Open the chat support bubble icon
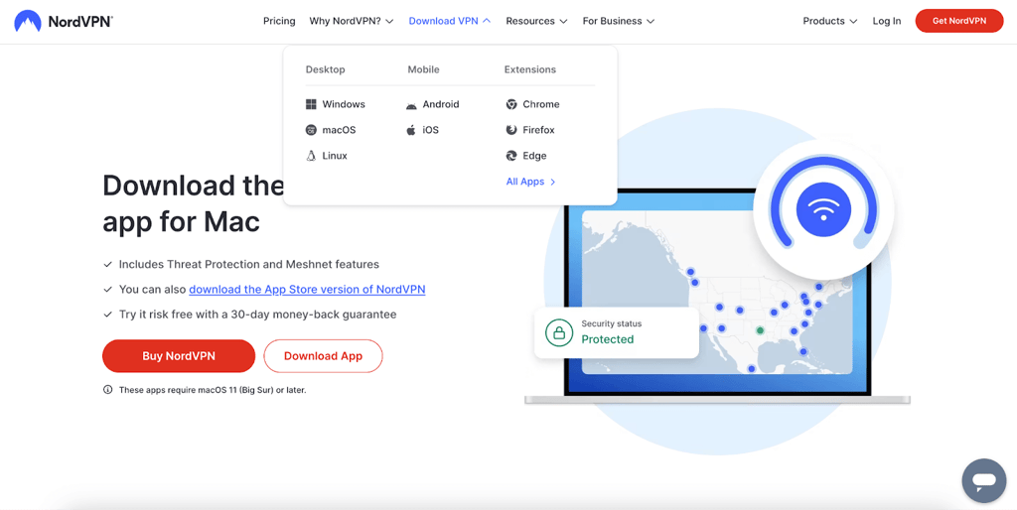 (983, 481)
